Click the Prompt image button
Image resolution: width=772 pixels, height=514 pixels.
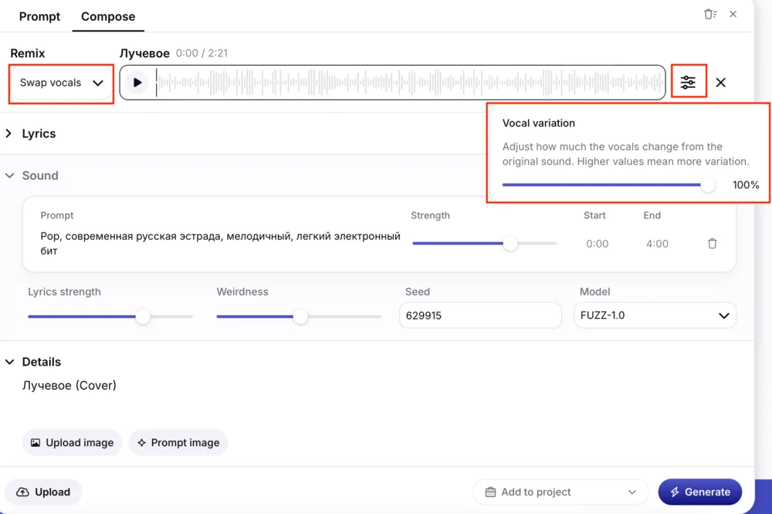(178, 443)
